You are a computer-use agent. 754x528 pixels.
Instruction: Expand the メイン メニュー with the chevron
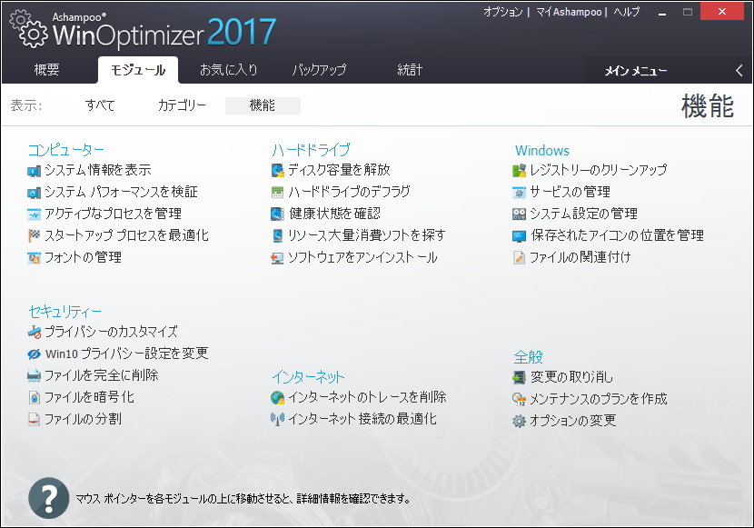pyautogui.click(x=739, y=69)
